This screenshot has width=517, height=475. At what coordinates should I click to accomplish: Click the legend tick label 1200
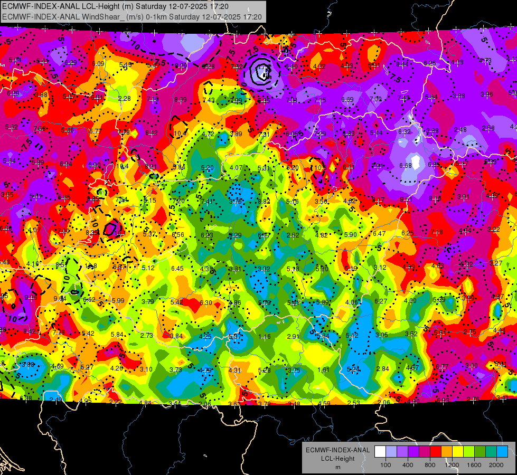(452, 465)
